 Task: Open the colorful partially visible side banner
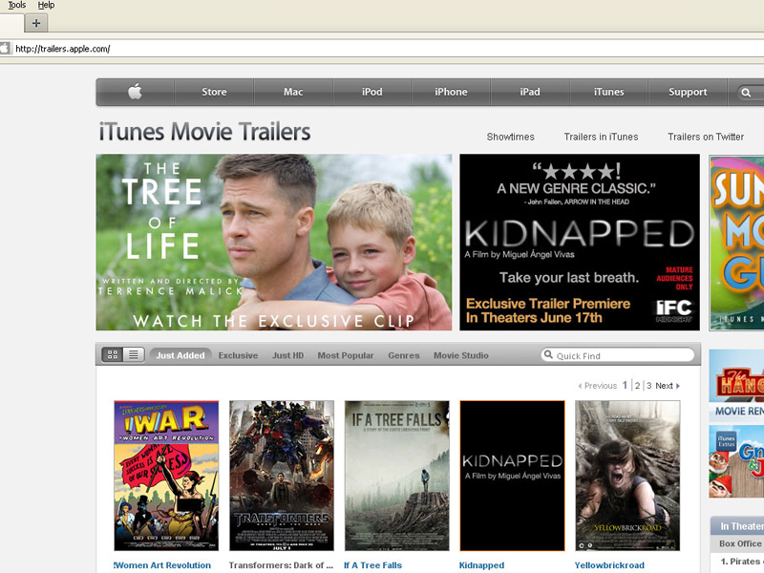[x=736, y=243]
